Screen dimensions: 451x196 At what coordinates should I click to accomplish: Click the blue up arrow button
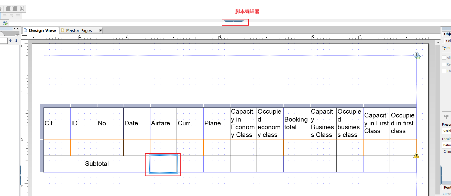10,41
